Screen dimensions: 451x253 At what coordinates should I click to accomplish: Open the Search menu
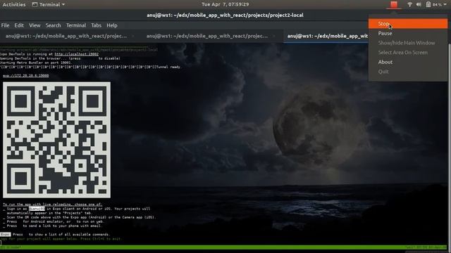point(54,25)
